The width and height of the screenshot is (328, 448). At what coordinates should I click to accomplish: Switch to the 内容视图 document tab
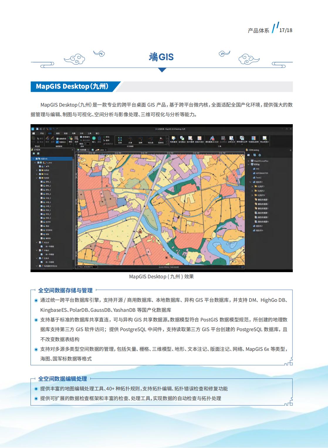(x=83, y=150)
